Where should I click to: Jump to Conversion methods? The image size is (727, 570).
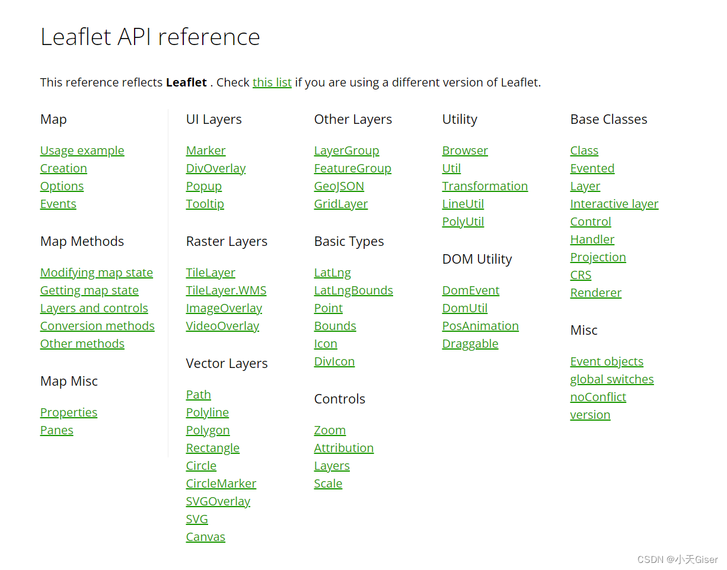coord(97,326)
